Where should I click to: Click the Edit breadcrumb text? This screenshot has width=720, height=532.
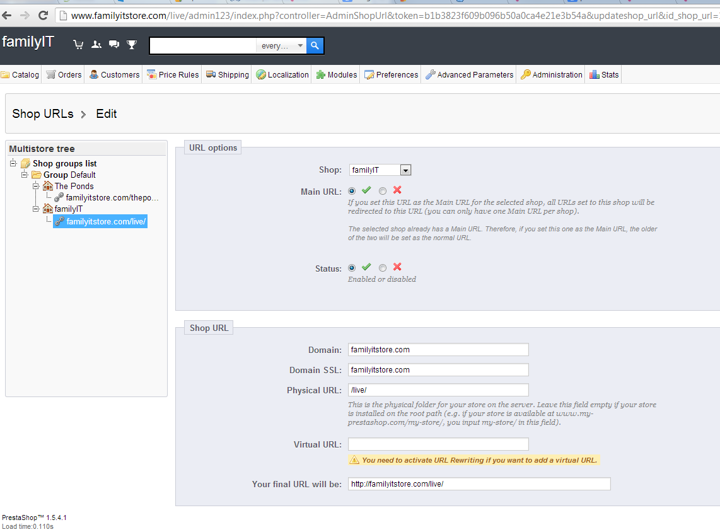pyautogui.click(x=106, y=114)
